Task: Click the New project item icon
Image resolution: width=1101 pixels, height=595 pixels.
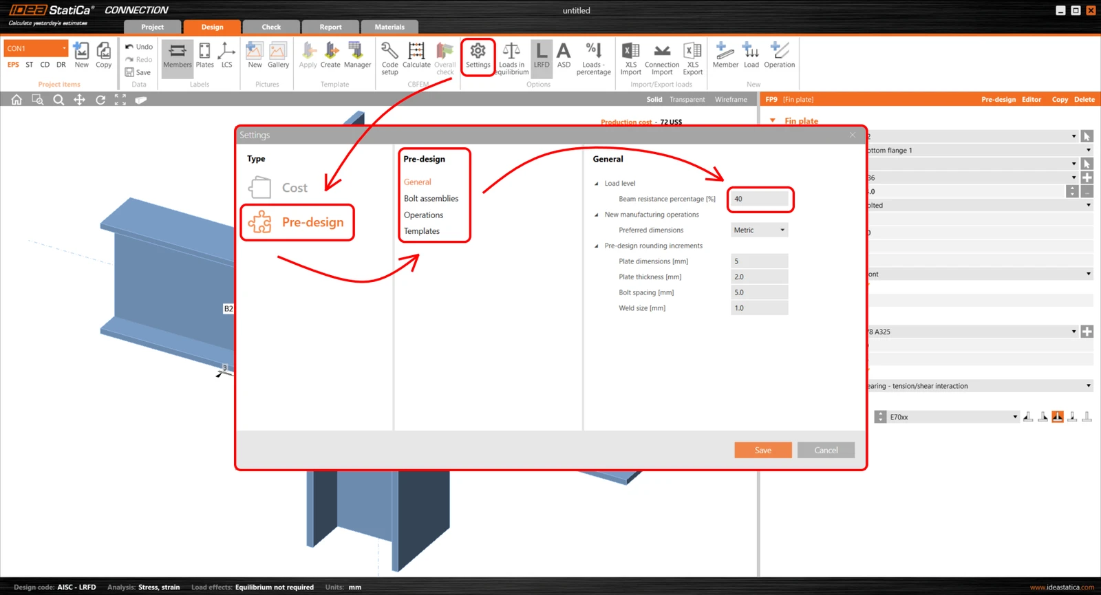Action: [x=81, y=56]
